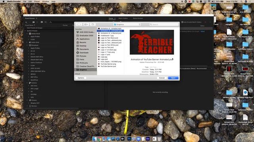This screenshot has width=254, height=142.
Task: Switch to the Queue tab
Action: [111, 19]
